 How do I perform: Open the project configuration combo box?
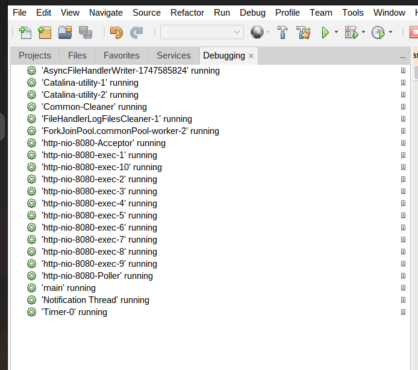pyautogui.click(x=202, y=32)
